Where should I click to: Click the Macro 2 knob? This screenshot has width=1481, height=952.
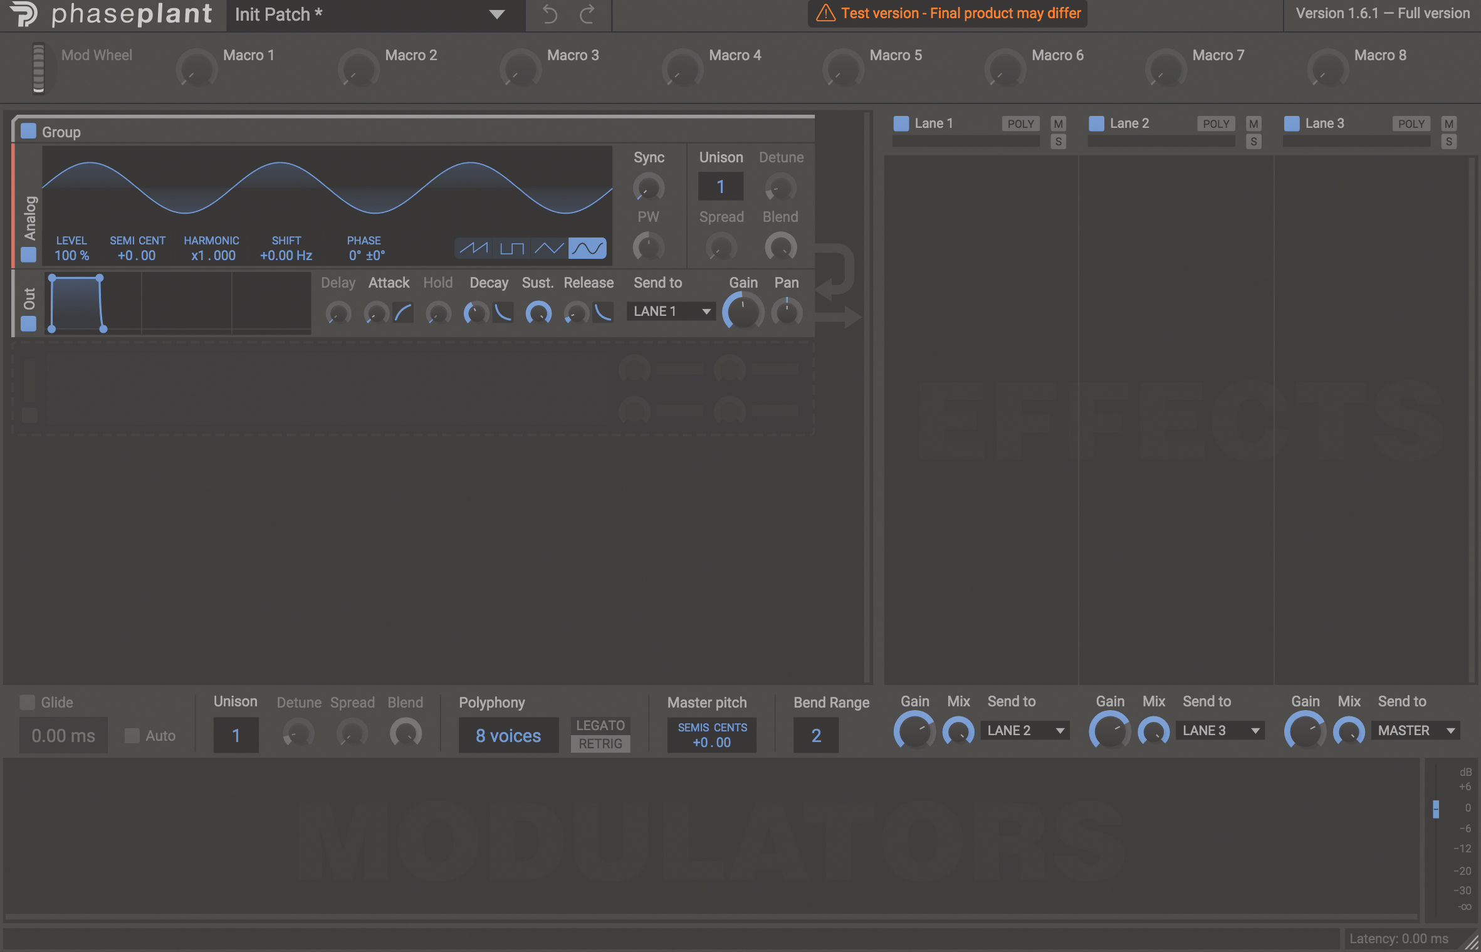coord(358,69)
